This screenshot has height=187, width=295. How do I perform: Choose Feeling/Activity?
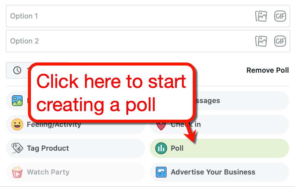(54, 124)
